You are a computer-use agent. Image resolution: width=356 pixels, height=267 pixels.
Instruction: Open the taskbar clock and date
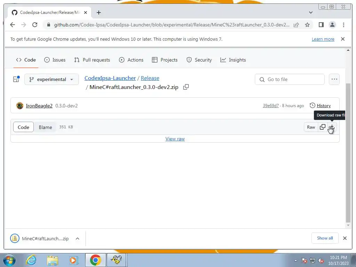(x=338, y=260)
